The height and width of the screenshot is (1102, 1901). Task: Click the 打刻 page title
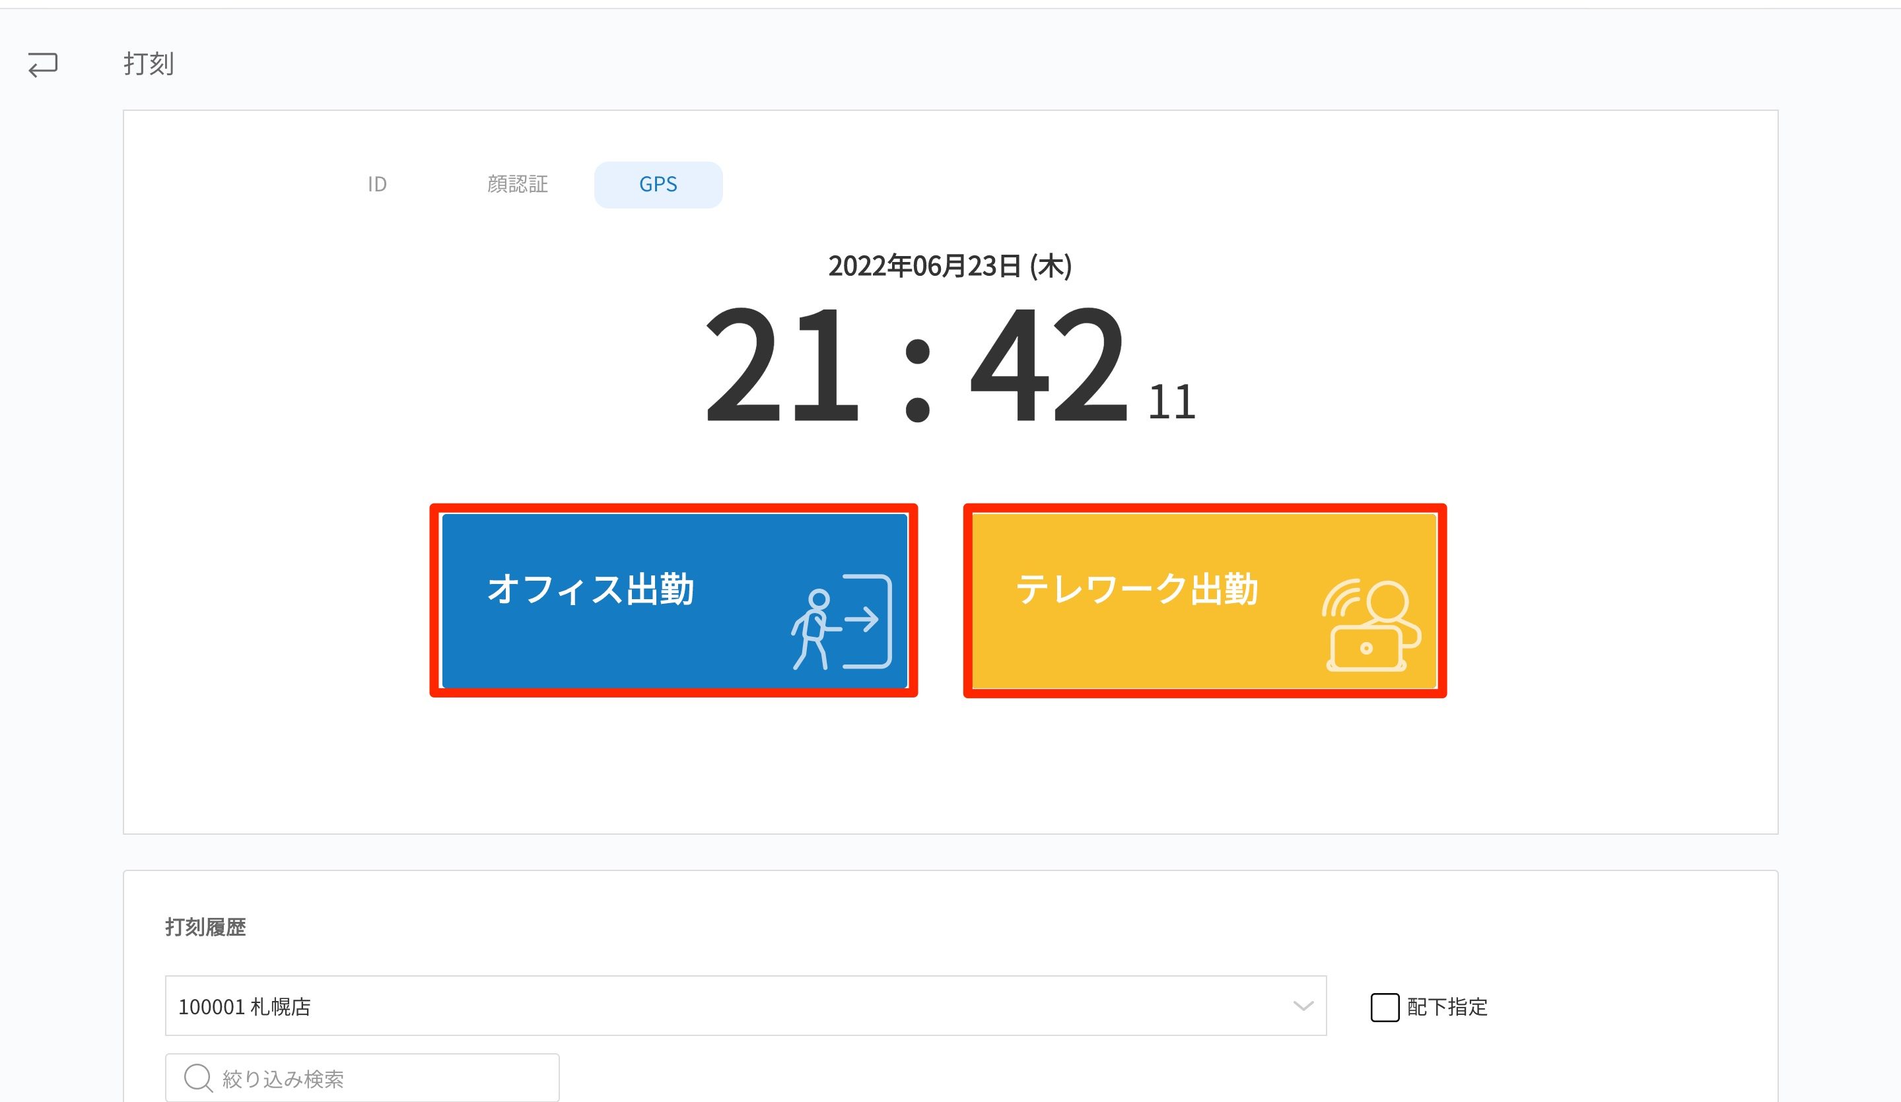coord(149,64)
